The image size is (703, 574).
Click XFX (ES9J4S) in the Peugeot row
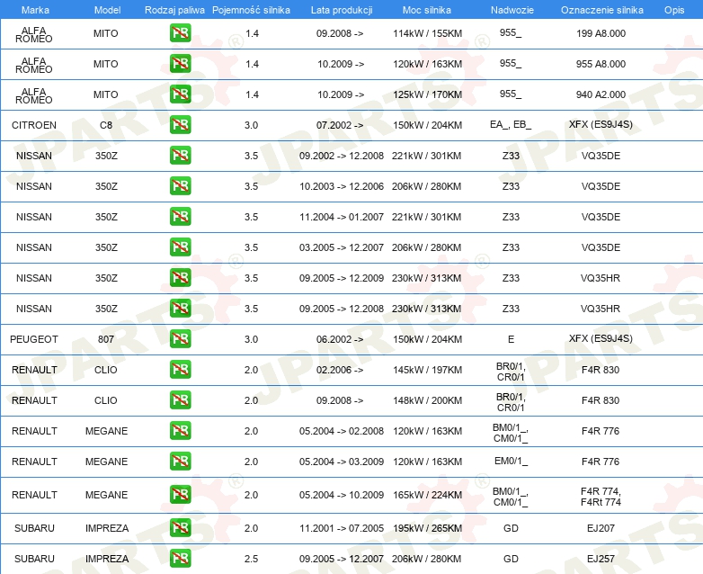coord(601,338)
